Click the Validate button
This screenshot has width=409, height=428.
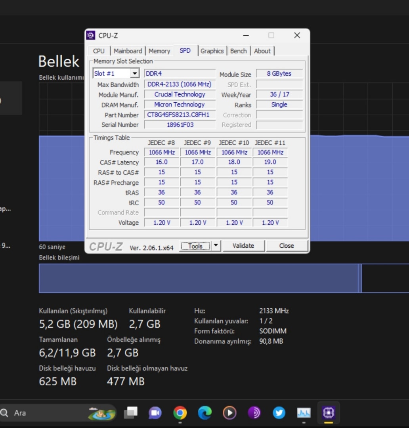[243, 246]
